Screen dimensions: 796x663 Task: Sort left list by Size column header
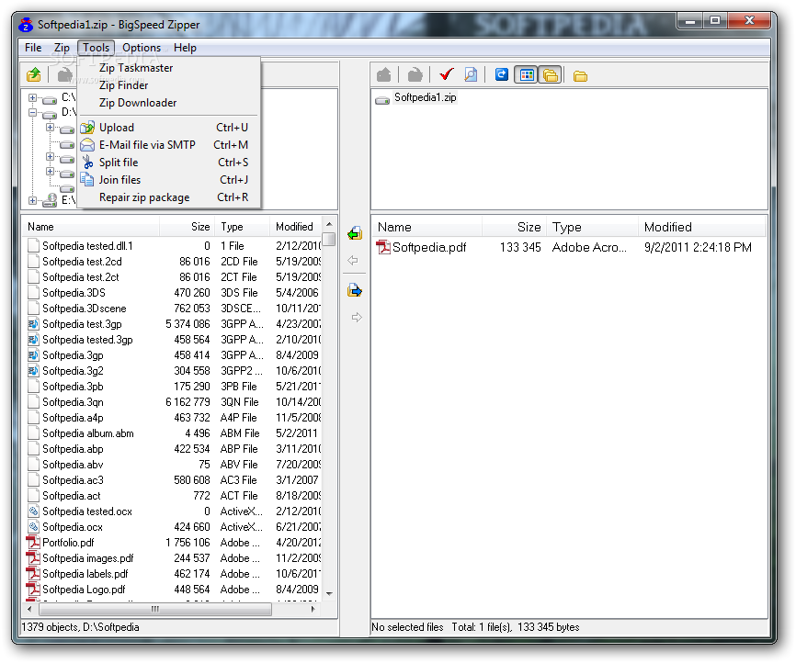187,227
